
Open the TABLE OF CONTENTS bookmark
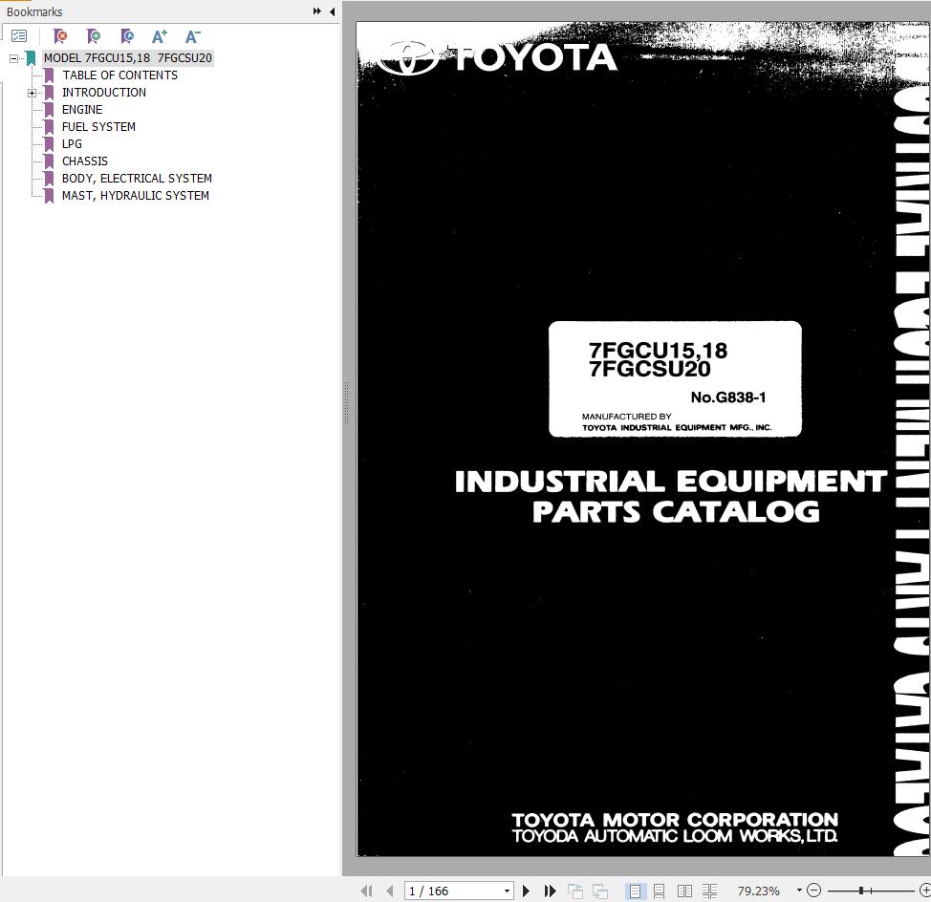[119, 75]
